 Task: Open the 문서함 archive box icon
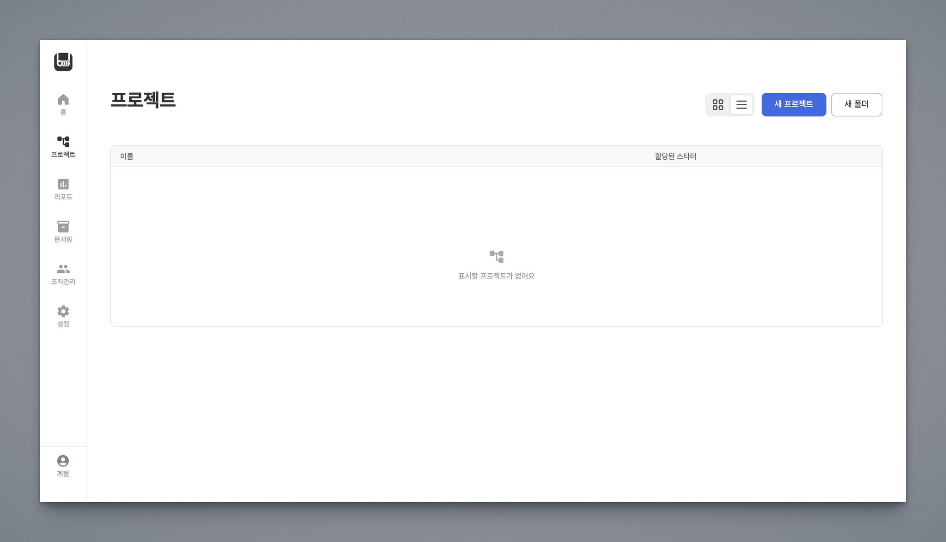pos(63,226)
